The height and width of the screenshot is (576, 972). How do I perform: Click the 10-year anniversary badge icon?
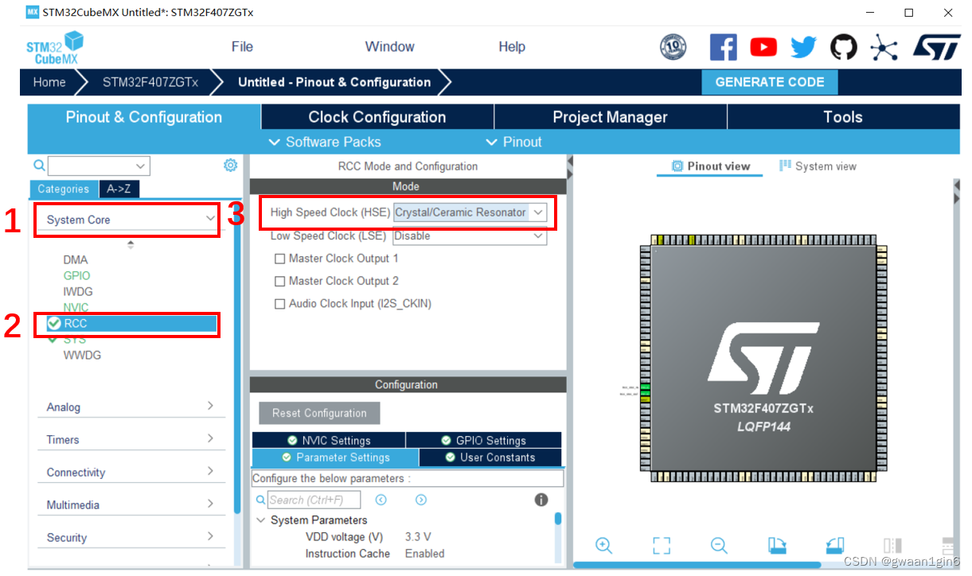click(673, 47)
